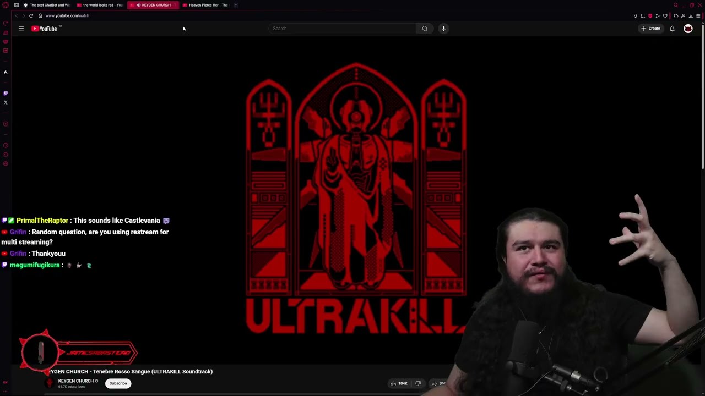Start voice search with the microphone
The height and width of the screenshot is (396, 705).
pos(443,29)
